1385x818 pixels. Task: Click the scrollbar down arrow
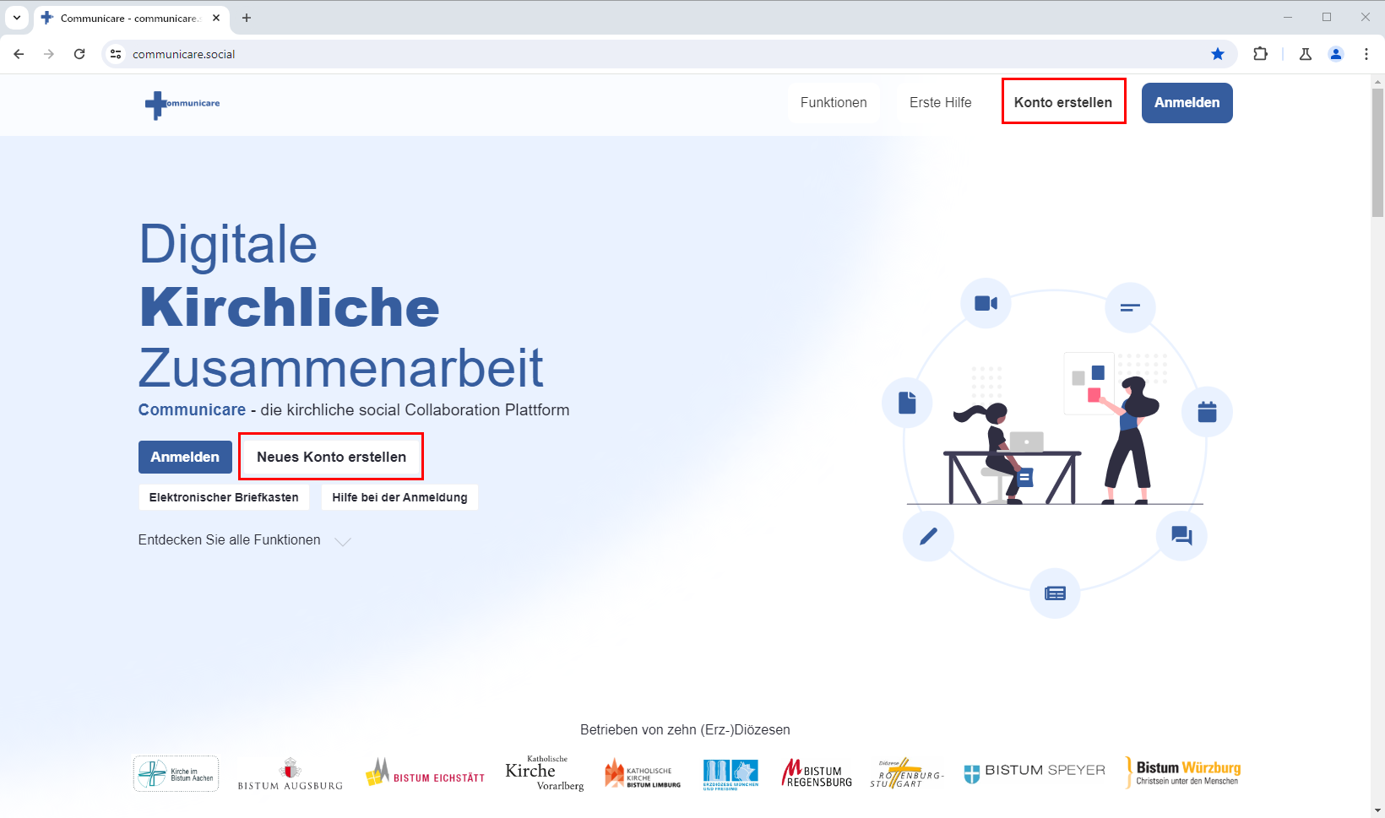click(1377, 810)
